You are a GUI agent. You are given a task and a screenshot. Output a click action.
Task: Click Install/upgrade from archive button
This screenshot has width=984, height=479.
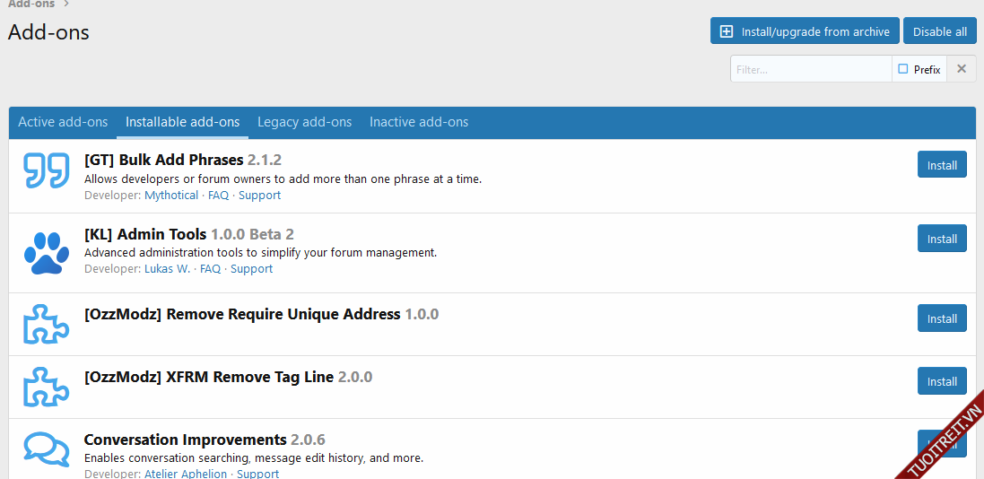coord(803,31)
